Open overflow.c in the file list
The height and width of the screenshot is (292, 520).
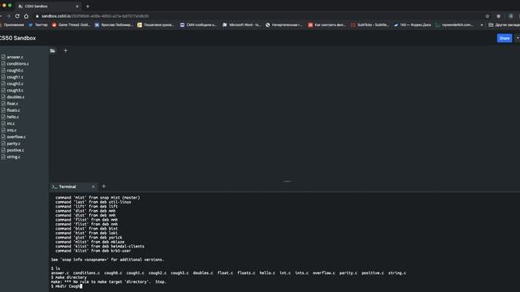click(16, 137)
